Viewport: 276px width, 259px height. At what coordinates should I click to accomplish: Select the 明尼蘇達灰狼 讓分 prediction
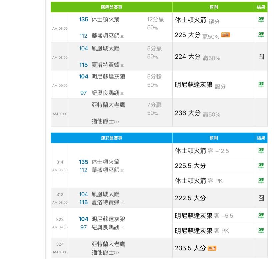point(200,85)
